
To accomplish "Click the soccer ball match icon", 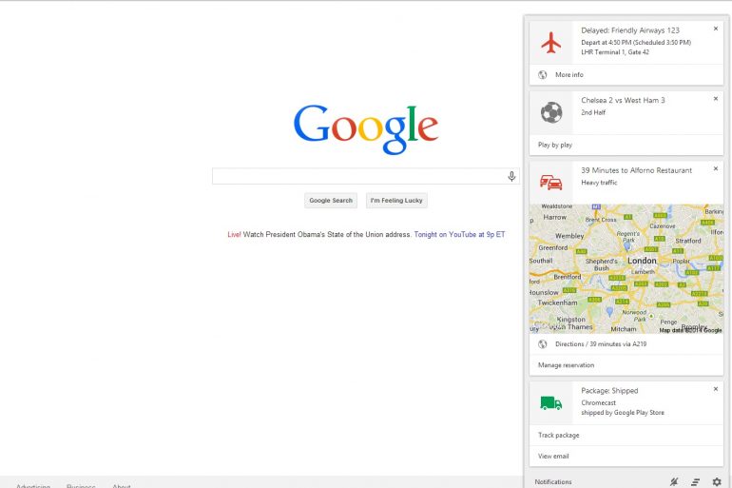I will coord(550,113).
